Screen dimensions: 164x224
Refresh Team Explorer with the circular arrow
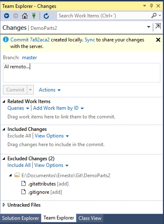[x=46, y=16]
